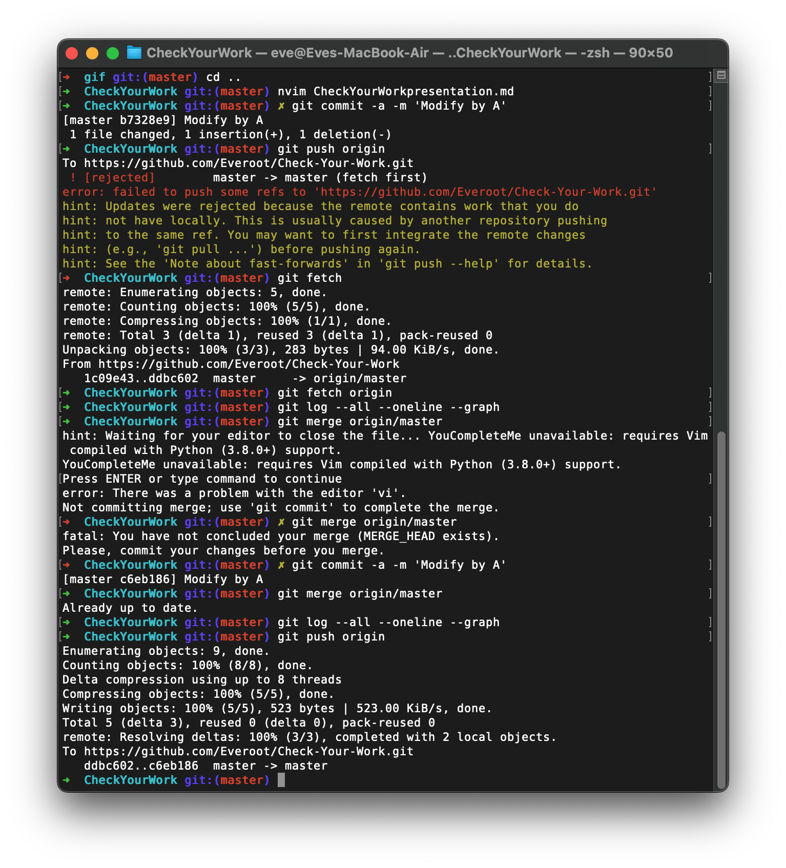
Task: Click '1c09e43..ddbc602 master -> origin/master' line
Action: (x=245, y=378)
